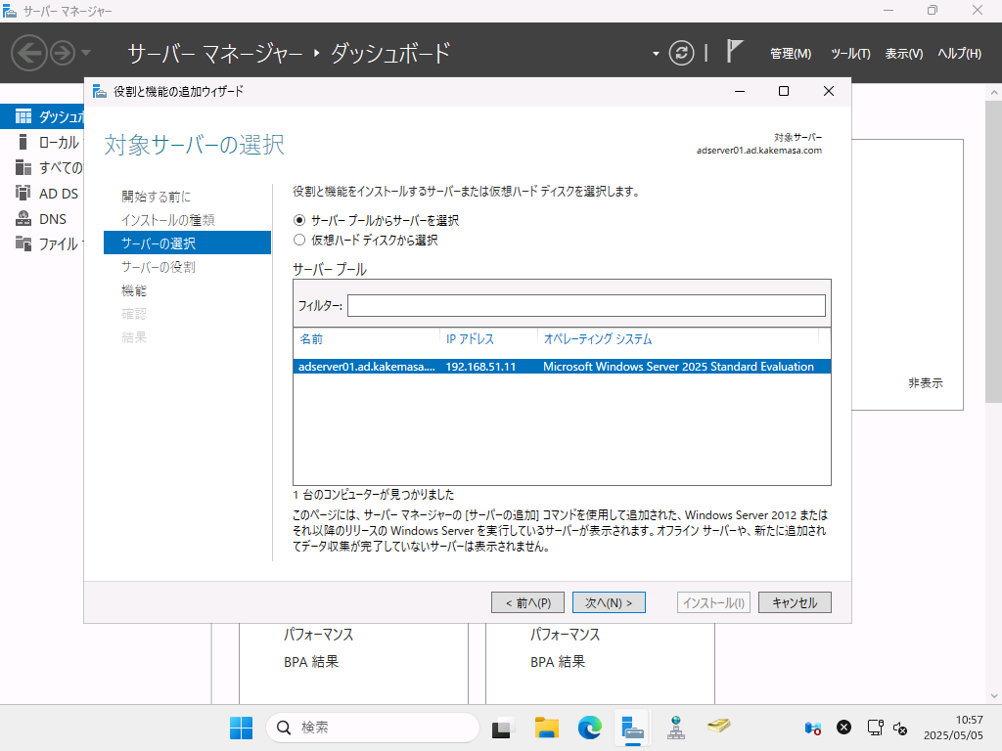Viewport: 1002px width, 751px height.
Task: Go to インストールの種類 wizard step
Action: click(x=168, y=220)
